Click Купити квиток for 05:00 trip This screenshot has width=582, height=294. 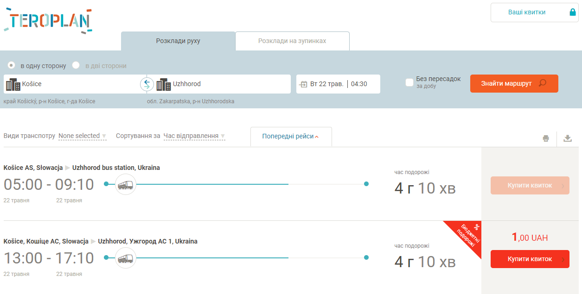point(530,185)
